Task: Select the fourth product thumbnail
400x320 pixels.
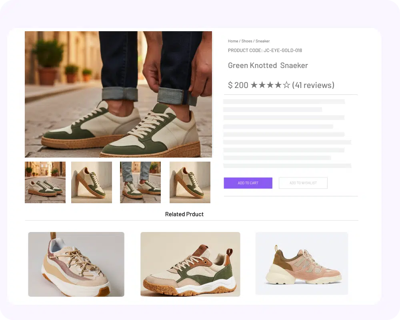Action: 190,182
